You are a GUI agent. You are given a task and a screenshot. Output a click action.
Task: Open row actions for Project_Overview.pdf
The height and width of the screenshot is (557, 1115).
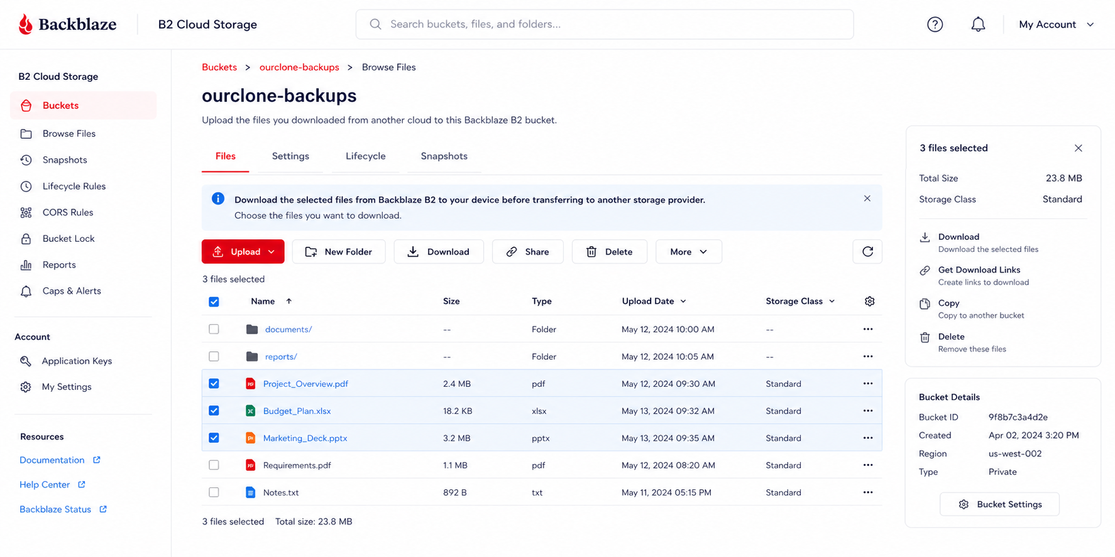[x=867, y=384]
